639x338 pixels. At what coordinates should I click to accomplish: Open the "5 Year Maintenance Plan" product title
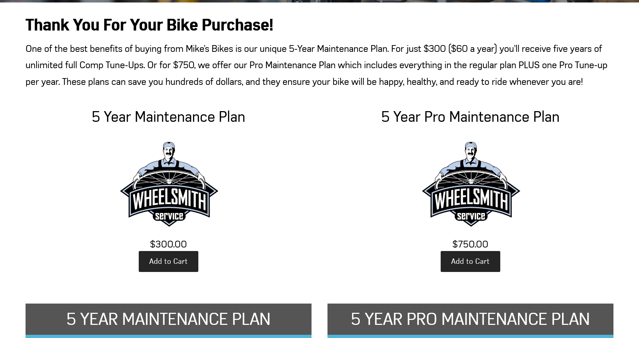click(168, 117)
